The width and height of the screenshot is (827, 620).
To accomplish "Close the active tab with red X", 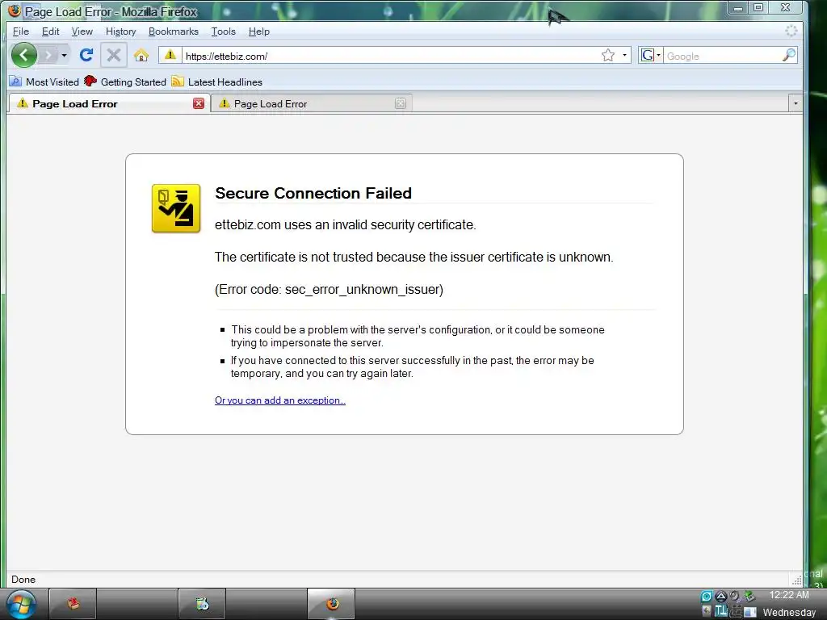I will [x=199, y=103].
